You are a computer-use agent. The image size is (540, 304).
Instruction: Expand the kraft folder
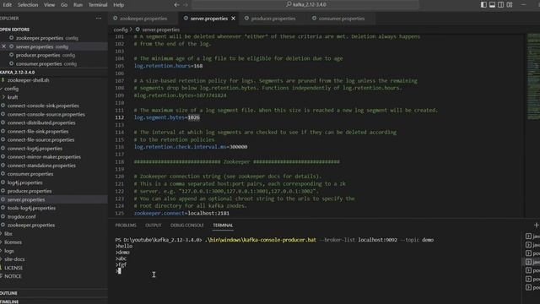coord(13,97)
